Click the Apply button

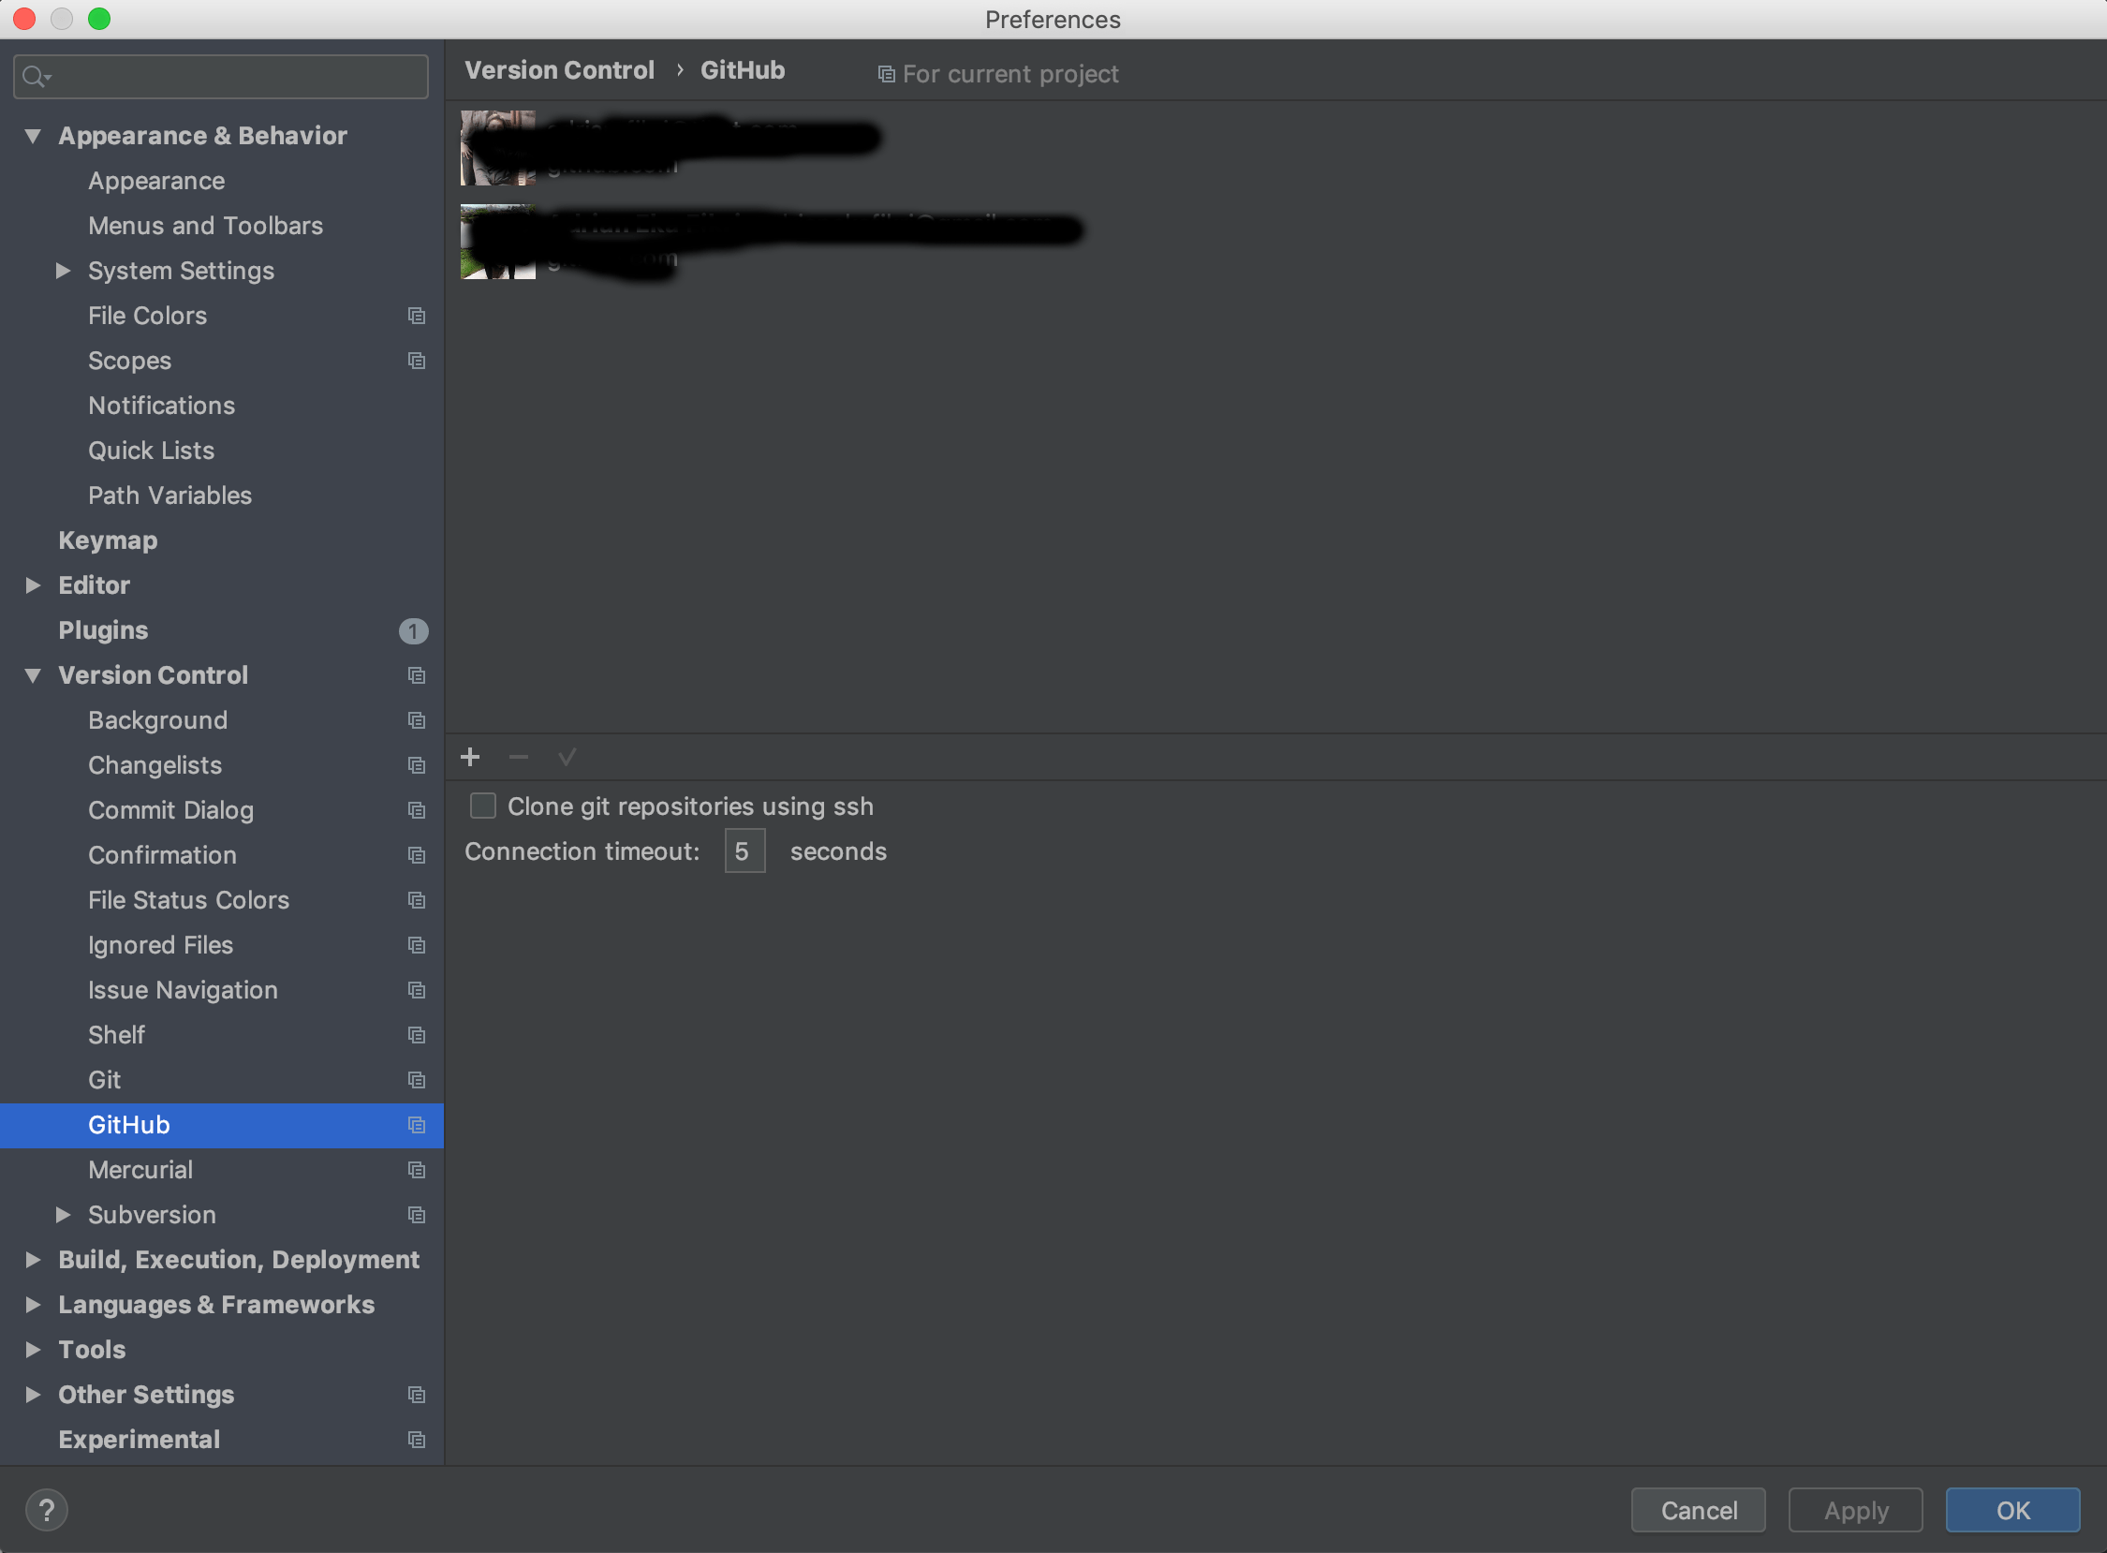point(1855,1511)
